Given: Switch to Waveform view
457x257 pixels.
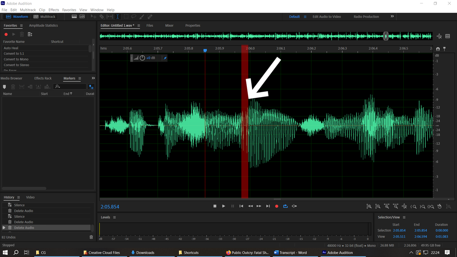Looking at the screenshot, I should [x=17, y=17].
